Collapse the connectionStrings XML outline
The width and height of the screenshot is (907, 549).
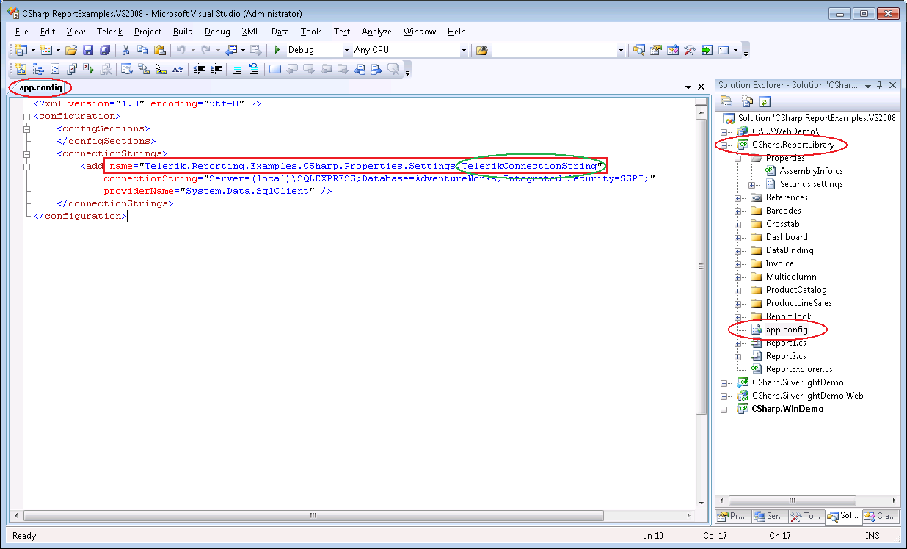[x=27, y=154]
